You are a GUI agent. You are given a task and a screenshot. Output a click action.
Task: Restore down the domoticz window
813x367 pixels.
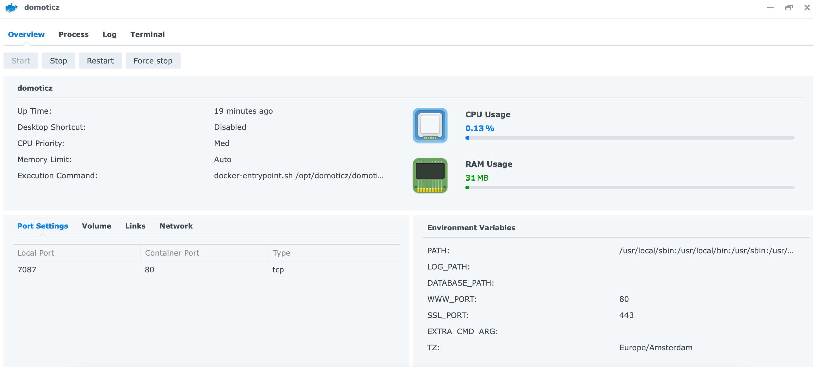(789, 8)
